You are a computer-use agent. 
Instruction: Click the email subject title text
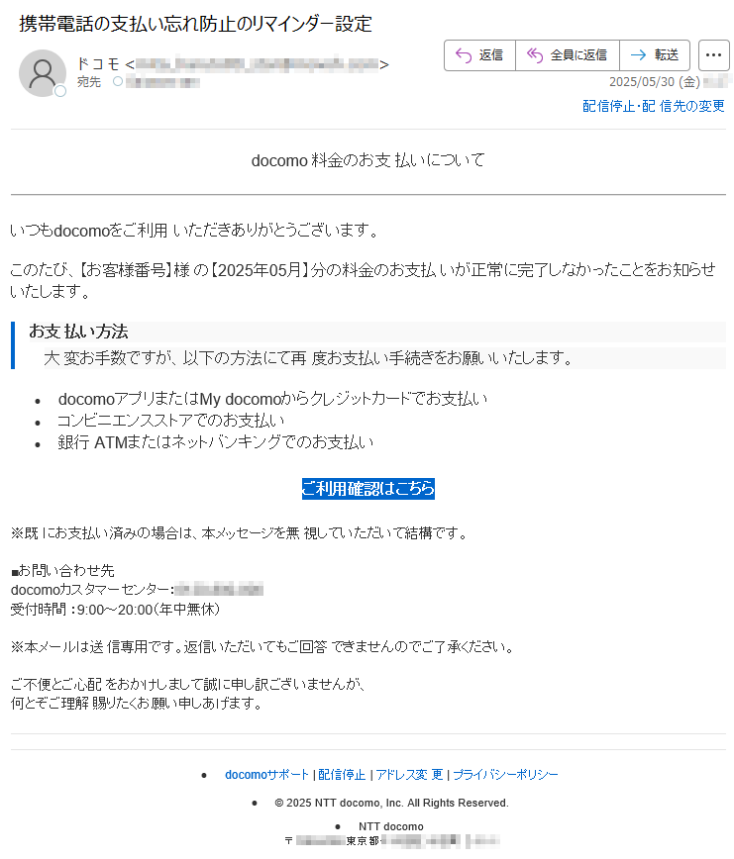[196, 24]
